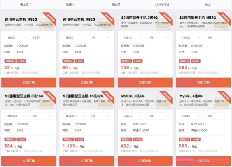Open the 安全 tab
The height and width of the screenshot is (167, 232).
click(x=208, y=4)
